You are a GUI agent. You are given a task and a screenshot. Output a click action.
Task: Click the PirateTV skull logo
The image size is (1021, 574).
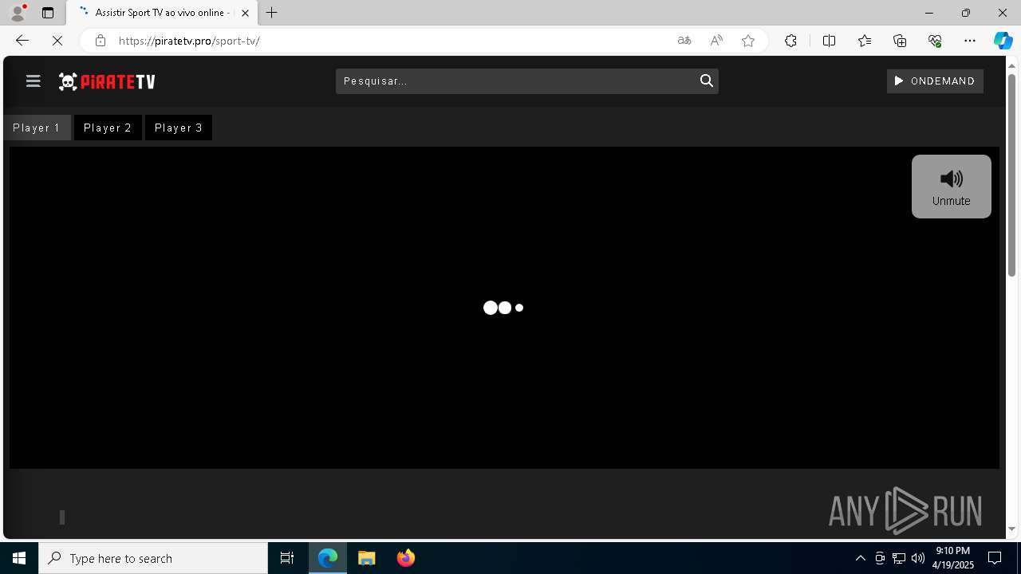107,81
